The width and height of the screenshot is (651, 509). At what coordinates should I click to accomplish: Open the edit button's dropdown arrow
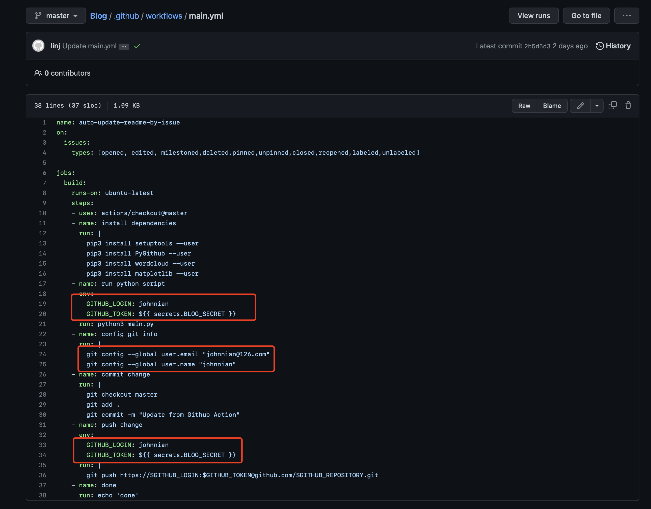597,106
